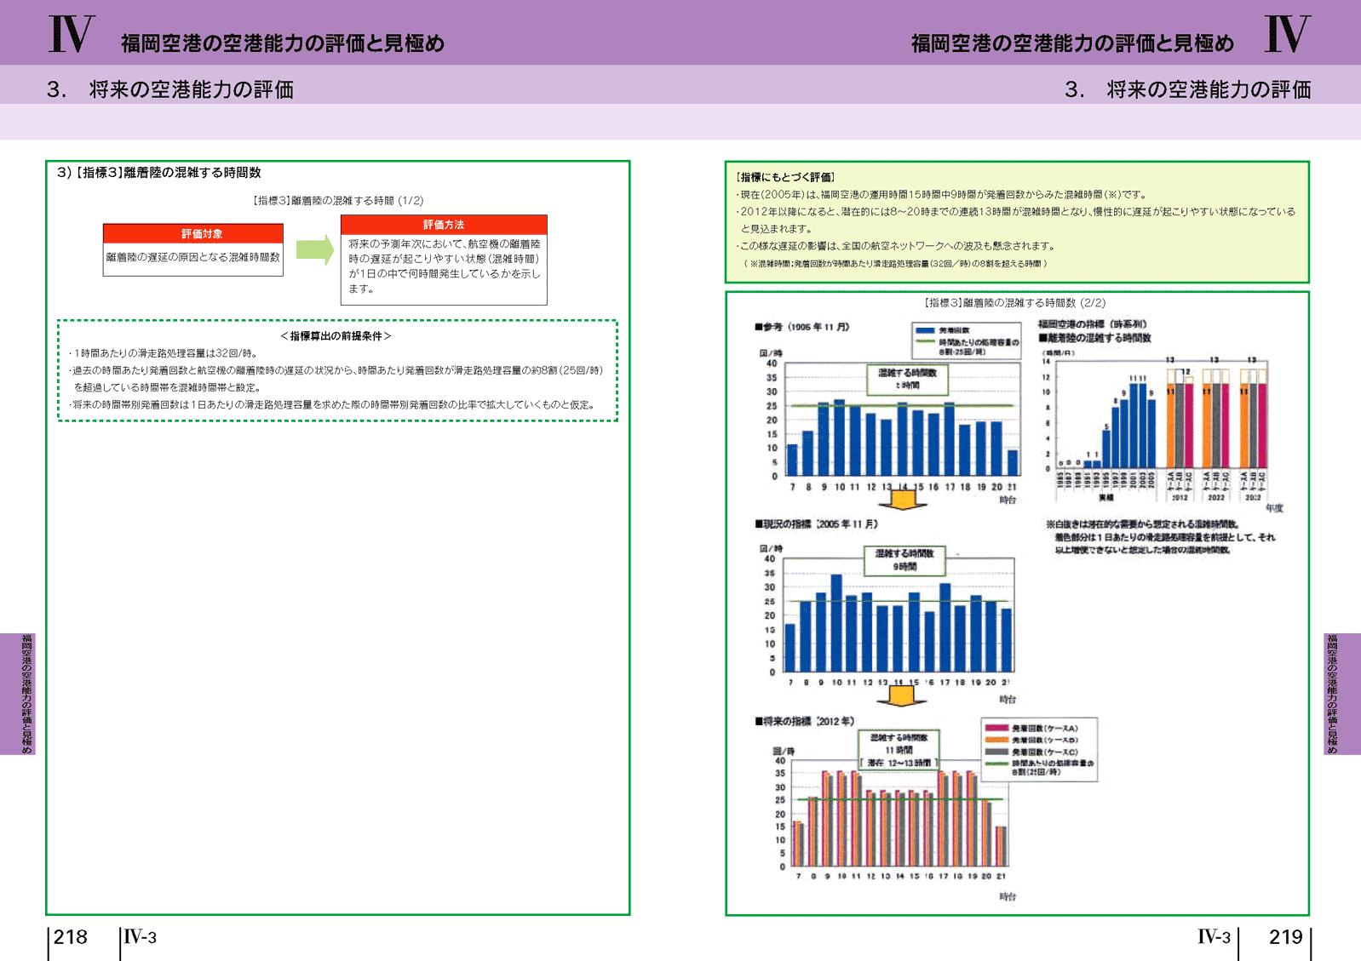Click the green line legend entry in the 1995 chart
This screenshot has height=961, width=1361.
[x=967, y=346]
